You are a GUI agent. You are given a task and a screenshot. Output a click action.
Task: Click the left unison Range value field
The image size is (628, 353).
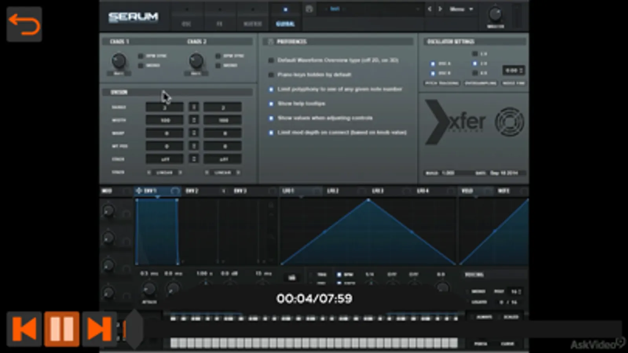[165, 107]
